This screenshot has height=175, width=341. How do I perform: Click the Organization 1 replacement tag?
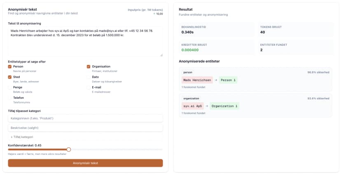click(x=224, y=106)
